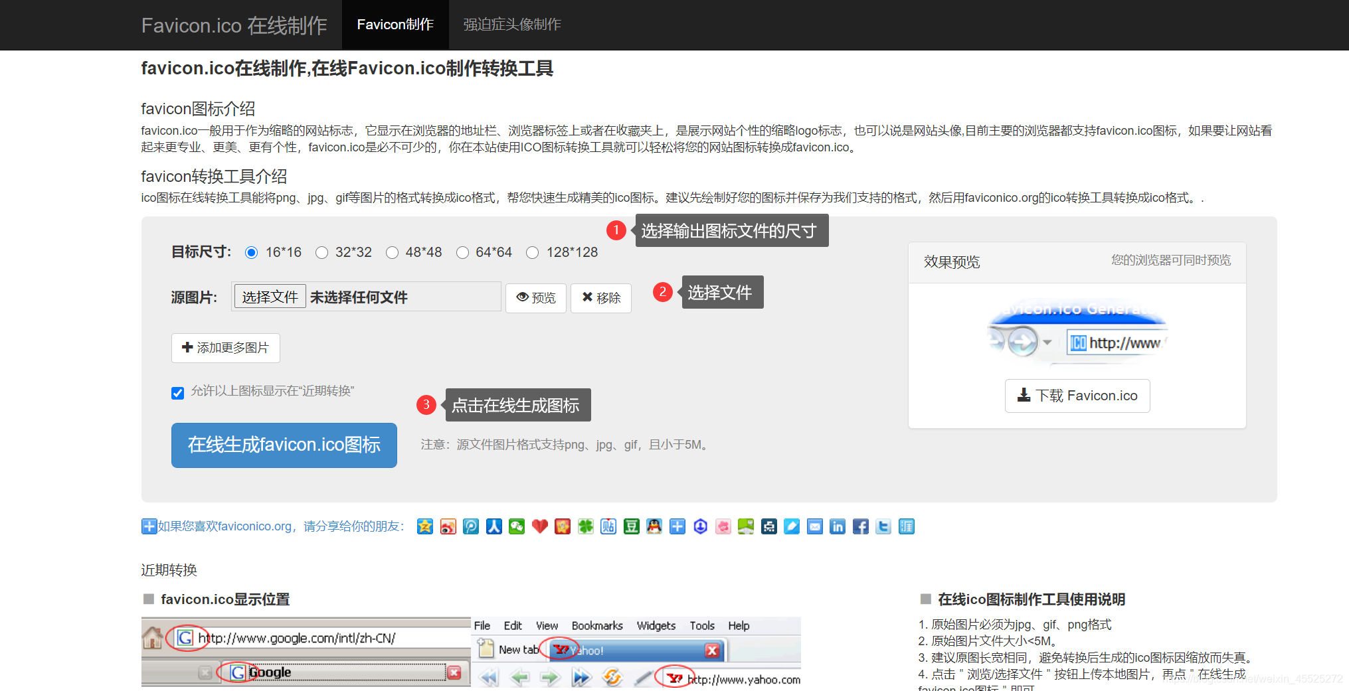Screen dimensions: 1349x691
Task: Share via email envelope icon
Action: pyautogui.click(x=814, y=526)
